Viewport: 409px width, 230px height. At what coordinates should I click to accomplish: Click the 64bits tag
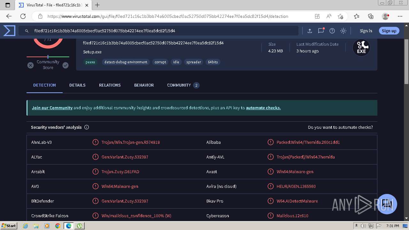pos(213,62)
